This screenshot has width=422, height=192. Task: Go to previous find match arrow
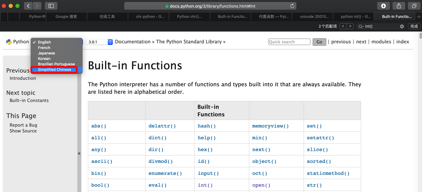(x=343, y=26)
